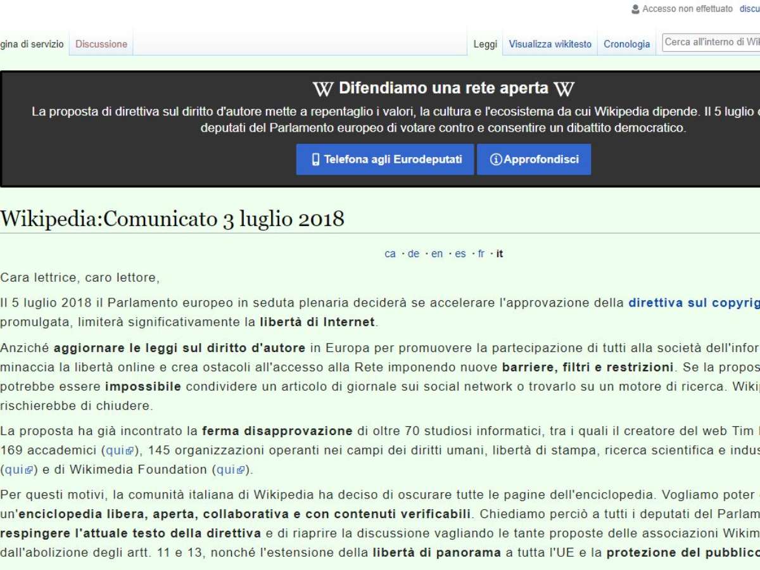This screenshot has width=760, height=570.
Task: Open the Visualizza wikitesto tab
Action: [x=550, y=44]
